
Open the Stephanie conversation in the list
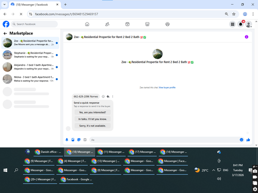click(x=30, y=55)
